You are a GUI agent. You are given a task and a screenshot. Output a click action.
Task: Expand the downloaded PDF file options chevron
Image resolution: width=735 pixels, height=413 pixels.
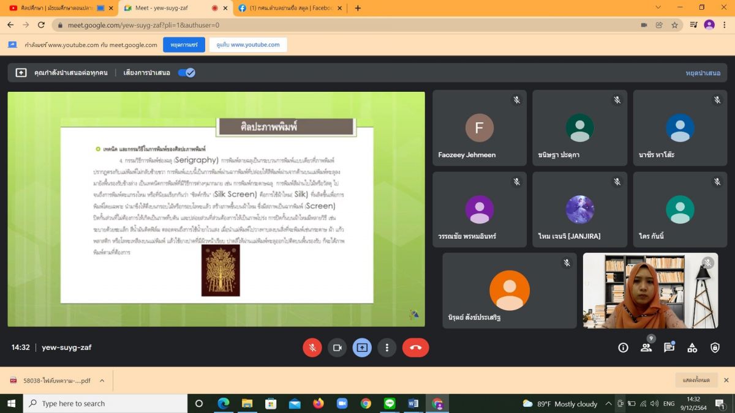102,381
